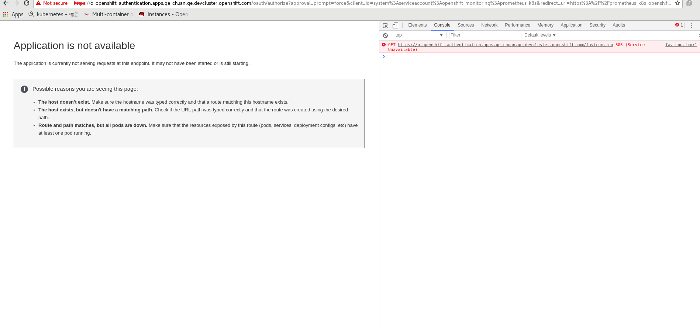Viewport: 700px width, 329px height.
Task: Click 'Possible reasons you are seeing this page' text
Action: pyautogui.click(x=85, y=89)
